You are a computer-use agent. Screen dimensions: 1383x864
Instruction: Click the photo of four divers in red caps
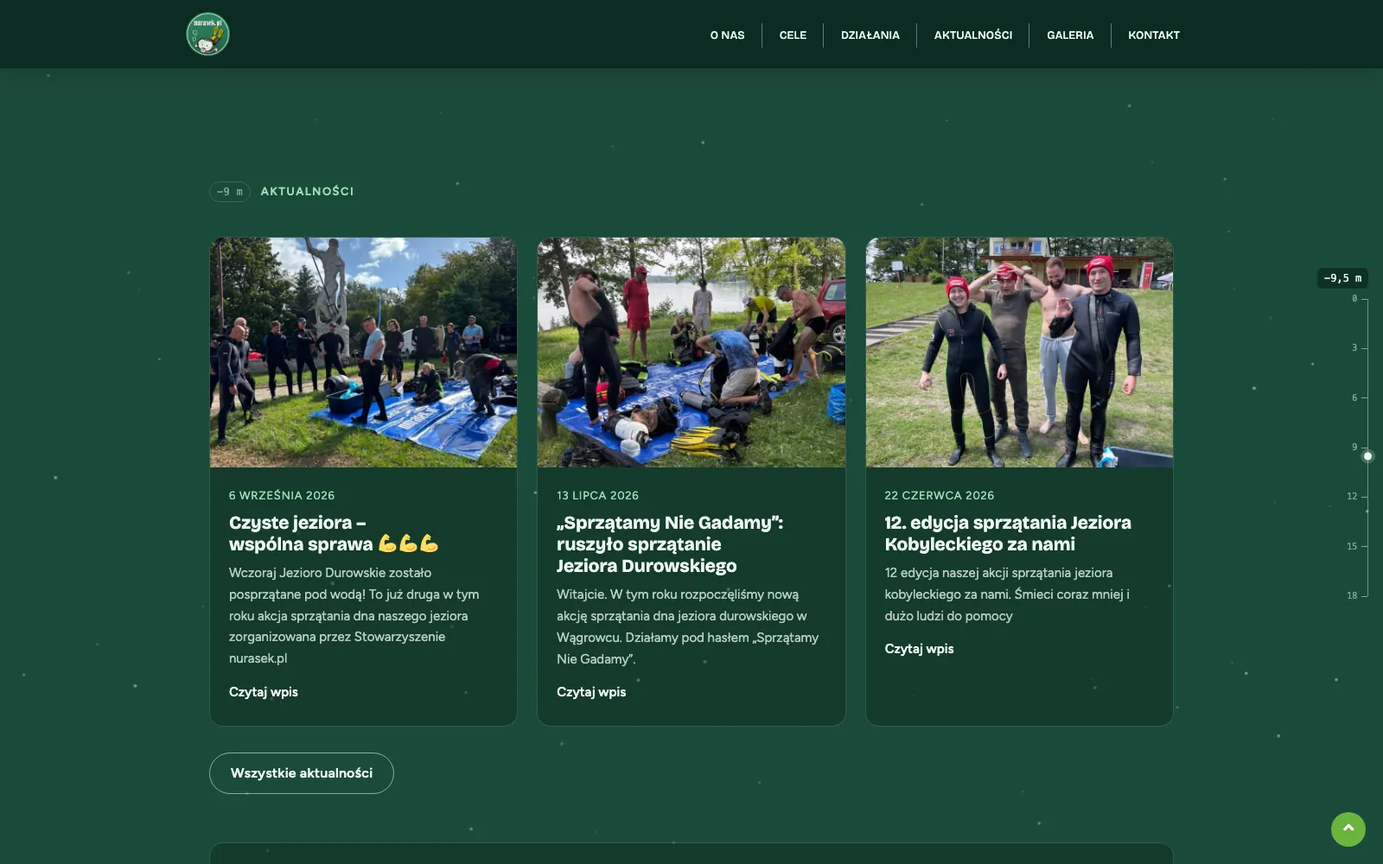pos(1019,353)
